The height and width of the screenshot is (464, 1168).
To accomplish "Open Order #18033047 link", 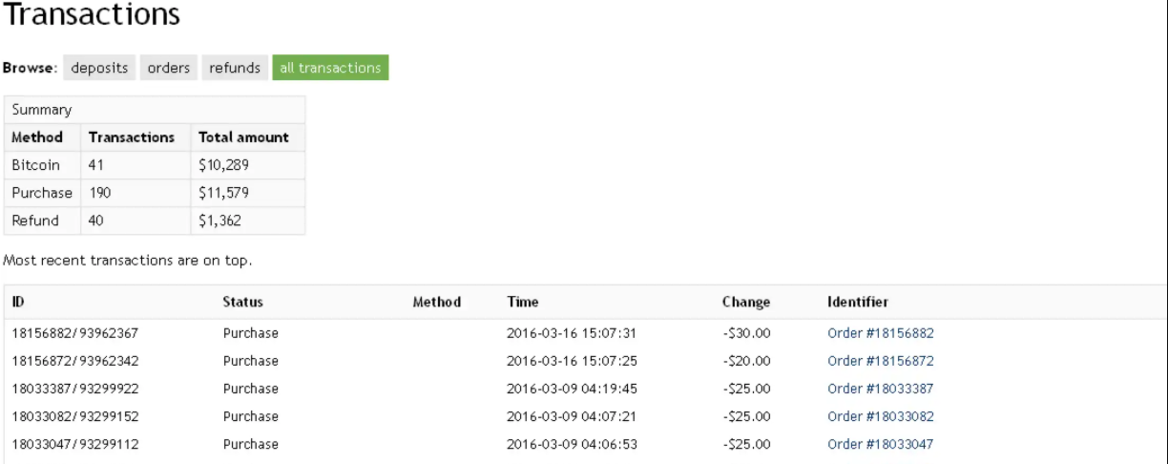I will pyautogui.click(x=880, y=444).
